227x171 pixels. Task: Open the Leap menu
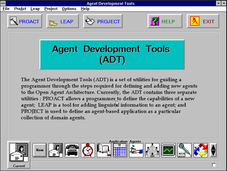[35, 9]
